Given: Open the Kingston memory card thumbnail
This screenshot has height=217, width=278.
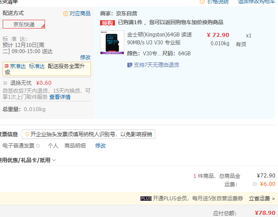Looking at the screenshot, I should click(112, 42).
